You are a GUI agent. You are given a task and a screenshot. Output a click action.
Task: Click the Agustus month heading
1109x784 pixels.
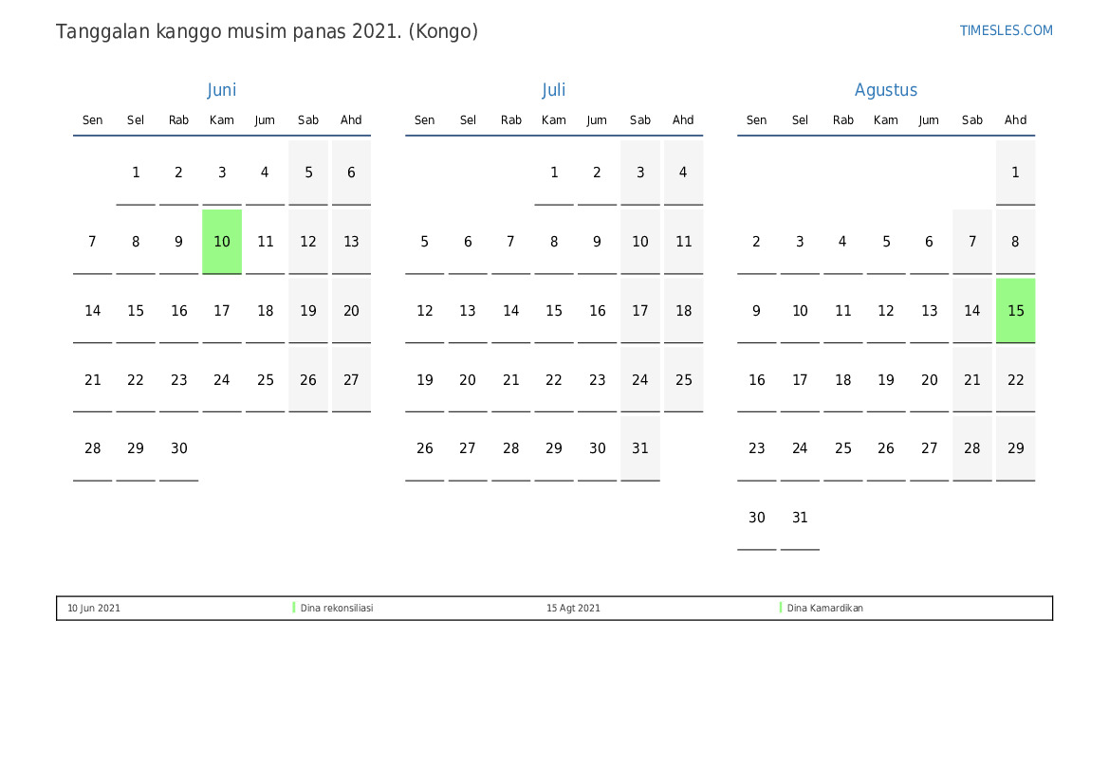(885, 90)
